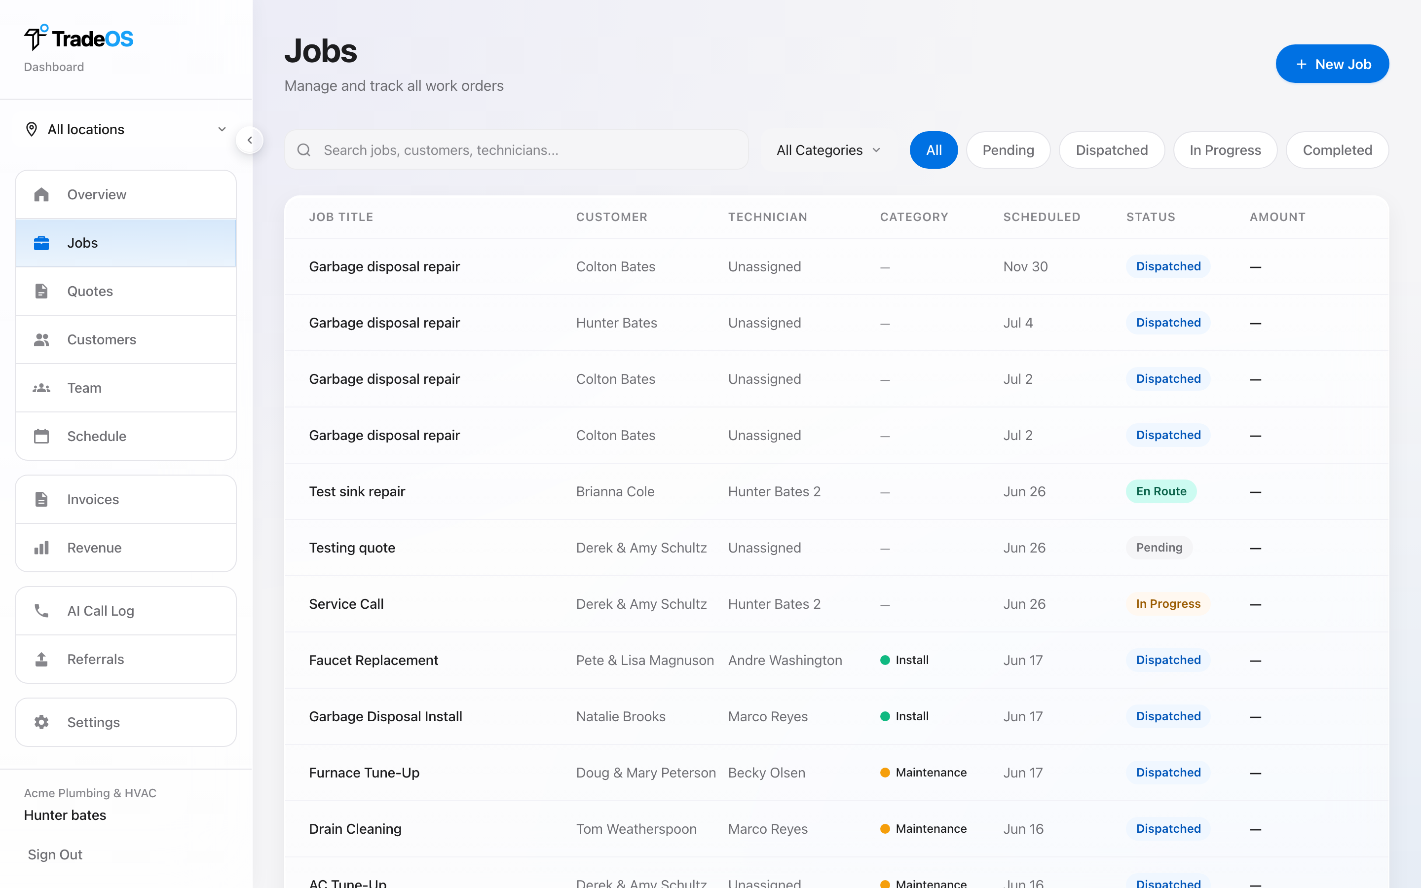The image size is (1421, 888).
Task: Click customer Hunter Bates in Jul 4 row
Action: coord(617,323)
